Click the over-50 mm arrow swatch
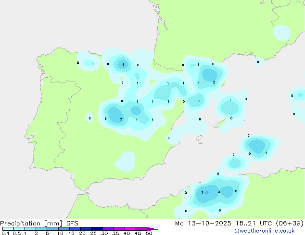This screenshot has height=235, width=305. pos(152,229)
